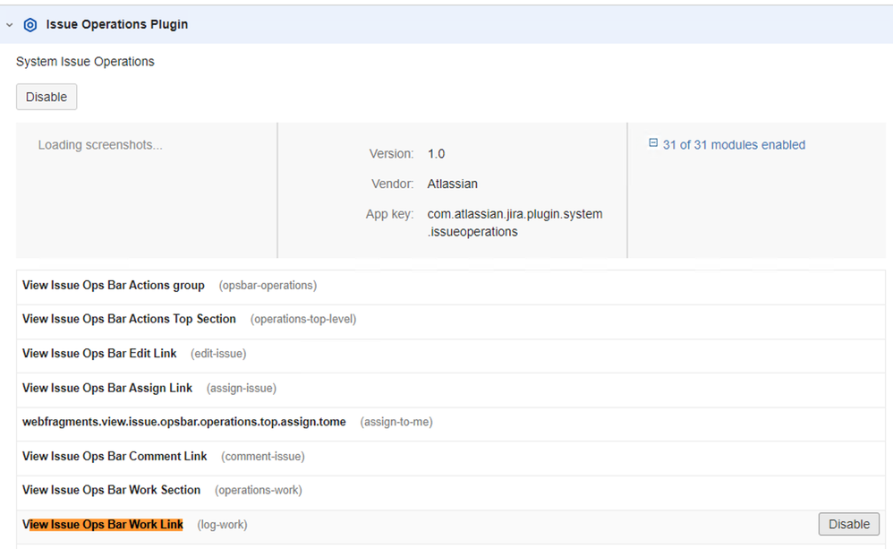Click the Issue Operations Plugin title
The image size is (893, 549).
click(x=116, y=24)
